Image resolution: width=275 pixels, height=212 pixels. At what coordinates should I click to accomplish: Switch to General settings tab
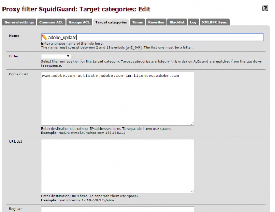coord(19,22)
